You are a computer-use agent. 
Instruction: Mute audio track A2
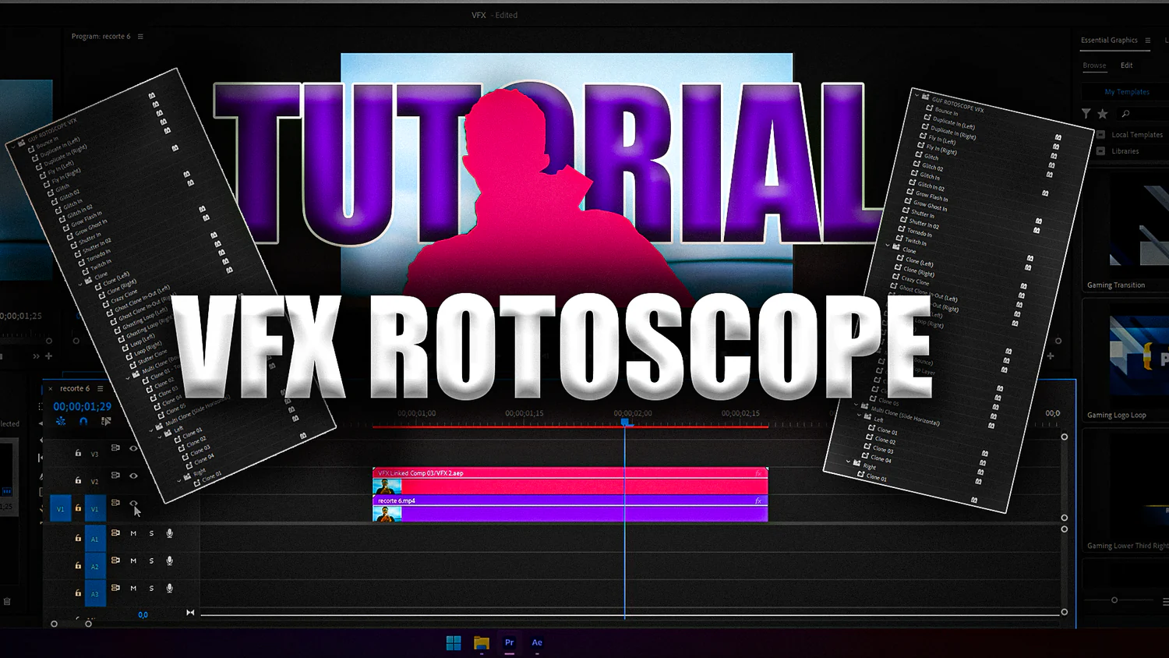click(133, 561)
